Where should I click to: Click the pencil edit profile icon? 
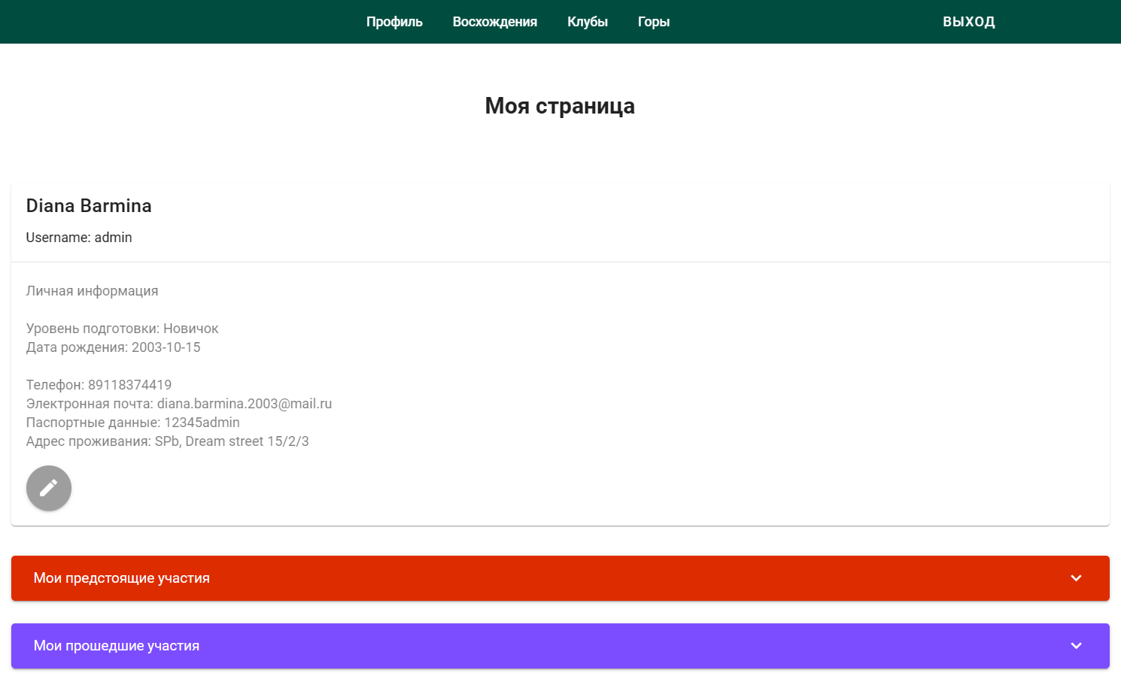(48, 487)
